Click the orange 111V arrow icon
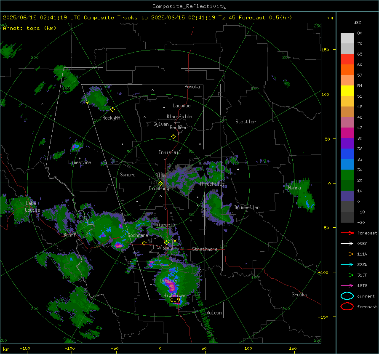The image size is (379, 354). 347,254
